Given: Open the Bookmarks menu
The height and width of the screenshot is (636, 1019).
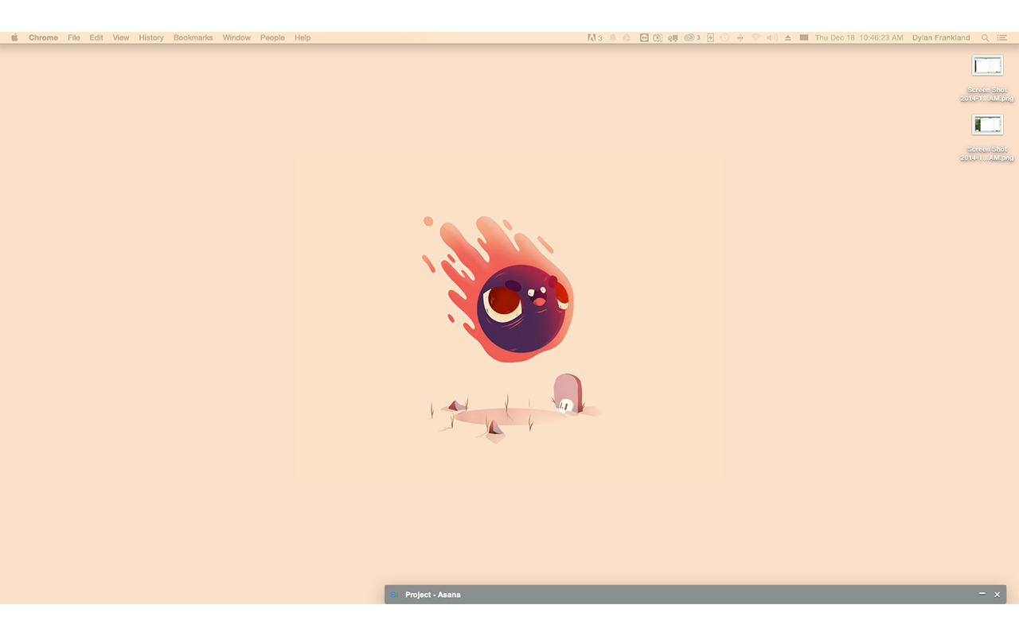Looking at the screenshot, I should tap(193, 37).
